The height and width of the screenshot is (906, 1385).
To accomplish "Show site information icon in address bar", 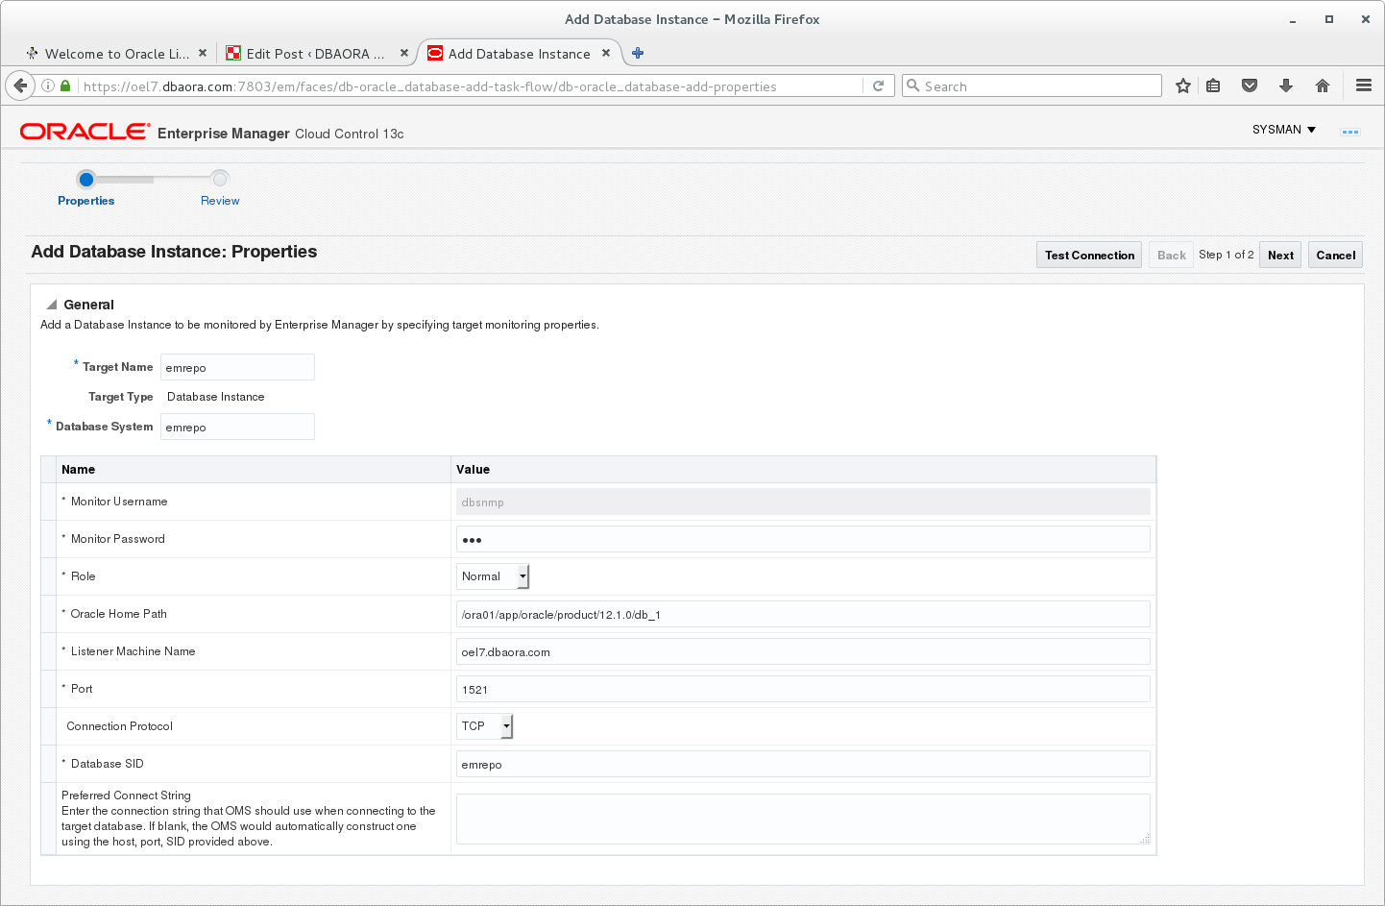I will tap(47, 86).
